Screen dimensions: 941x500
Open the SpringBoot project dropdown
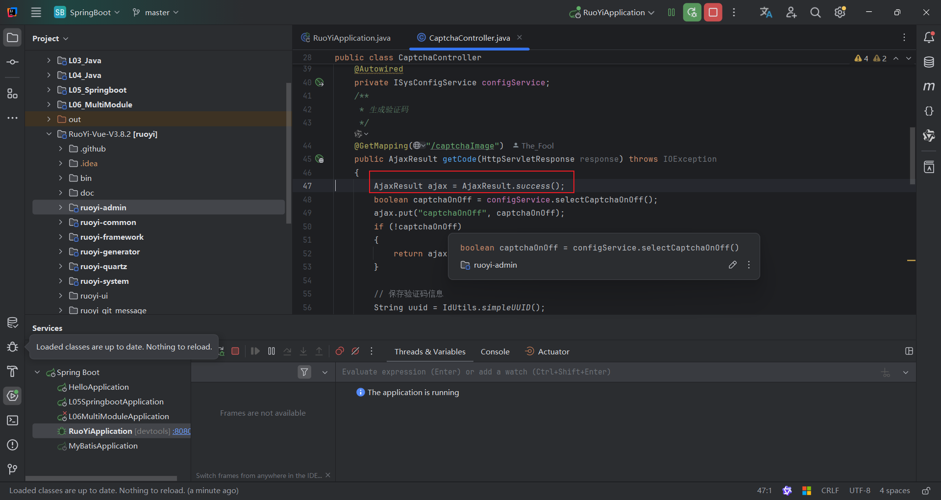(87, 12)
